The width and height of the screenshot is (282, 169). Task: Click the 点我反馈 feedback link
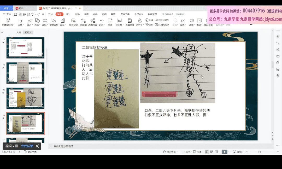27,146
